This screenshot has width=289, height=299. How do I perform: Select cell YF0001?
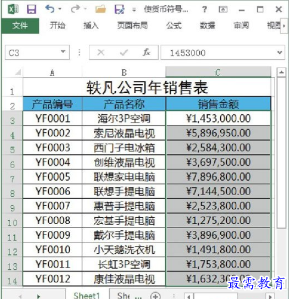52,118
